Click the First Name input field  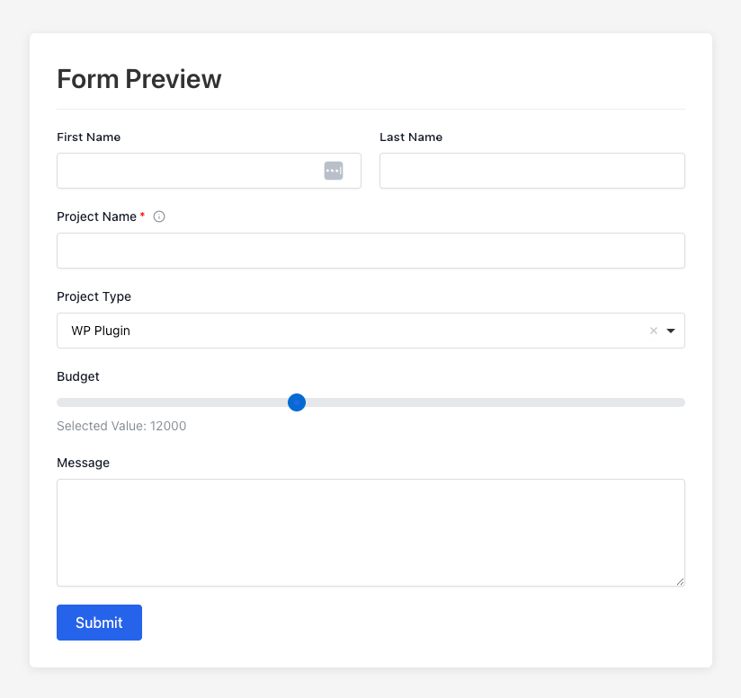(x=189, y=171)
